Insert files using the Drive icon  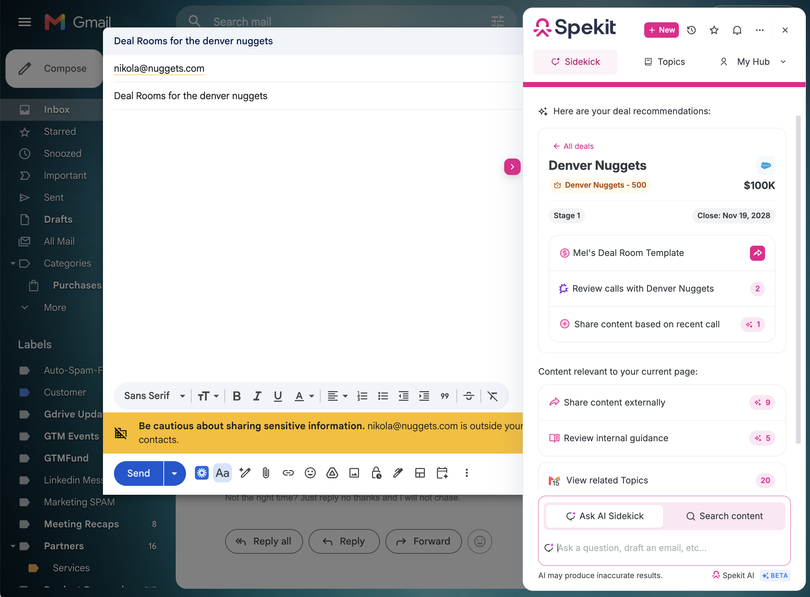click(332, 473)
